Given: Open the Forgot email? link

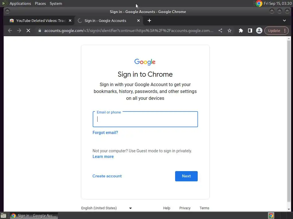Looking at the screenshot, I should tap(105, 133).
